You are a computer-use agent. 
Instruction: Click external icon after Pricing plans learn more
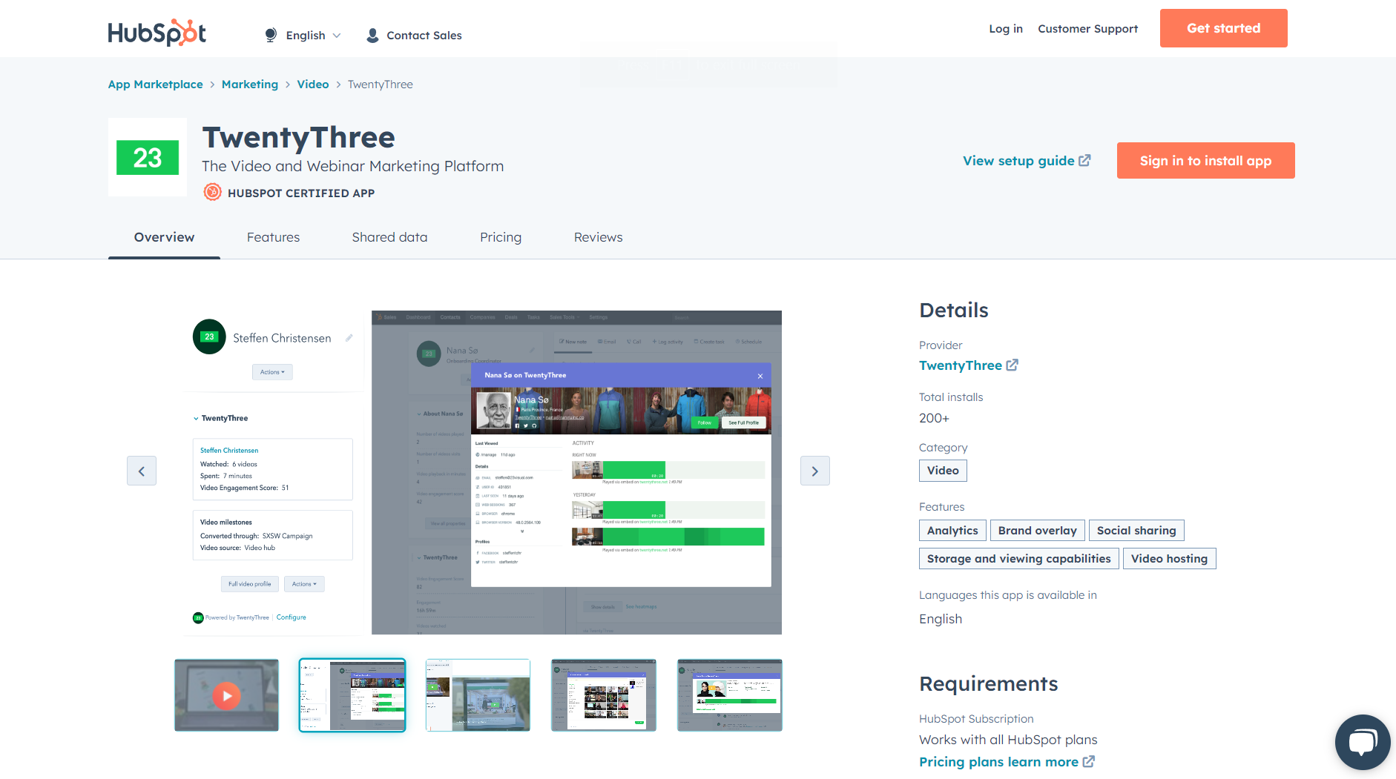coord(1088,761)
